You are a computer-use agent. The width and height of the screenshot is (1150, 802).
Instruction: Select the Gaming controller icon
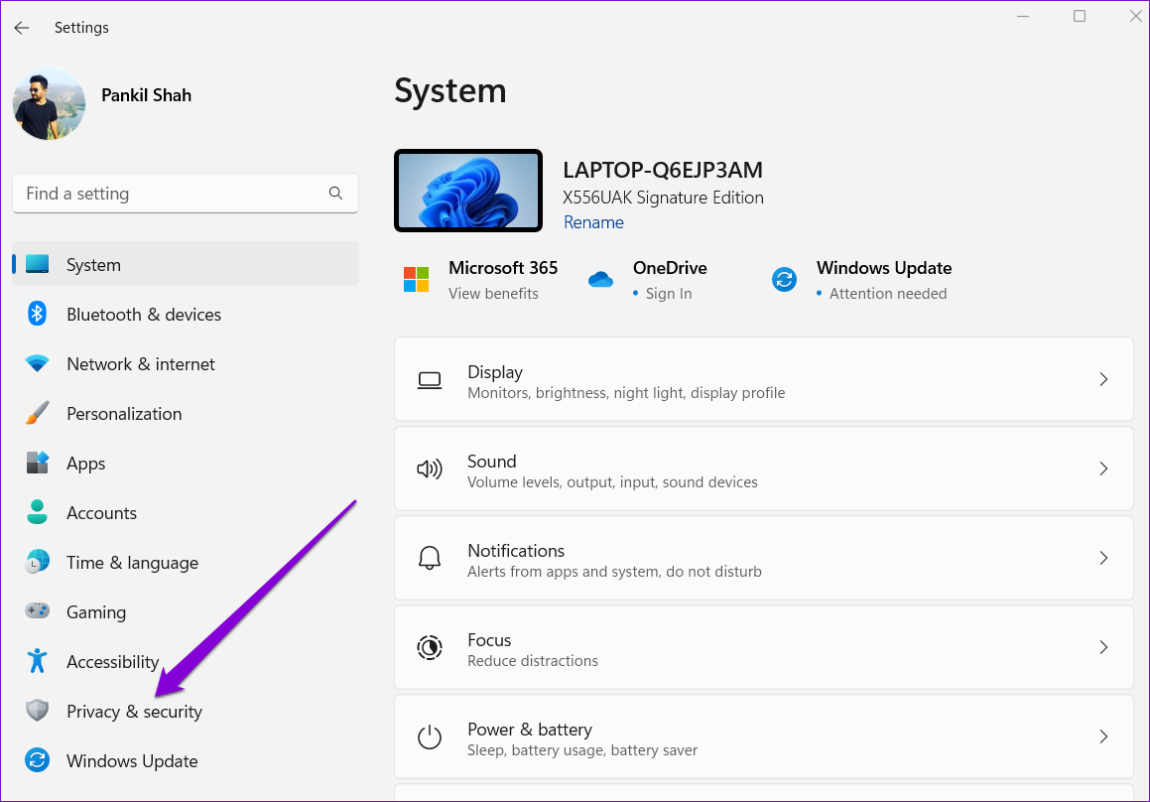coord(38,612)
